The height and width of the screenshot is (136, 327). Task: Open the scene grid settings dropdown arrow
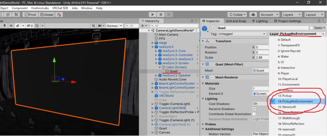coord(42,26)
